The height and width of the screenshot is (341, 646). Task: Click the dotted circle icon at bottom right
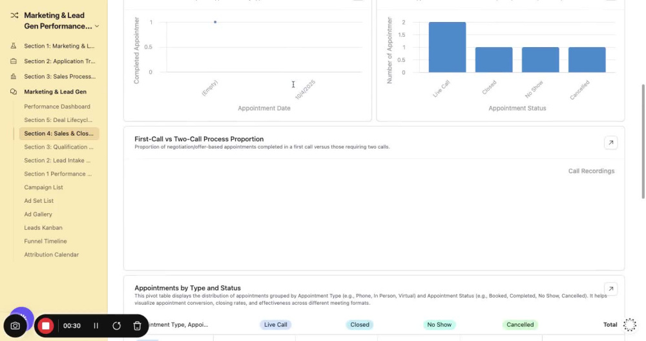coord(629,324)
